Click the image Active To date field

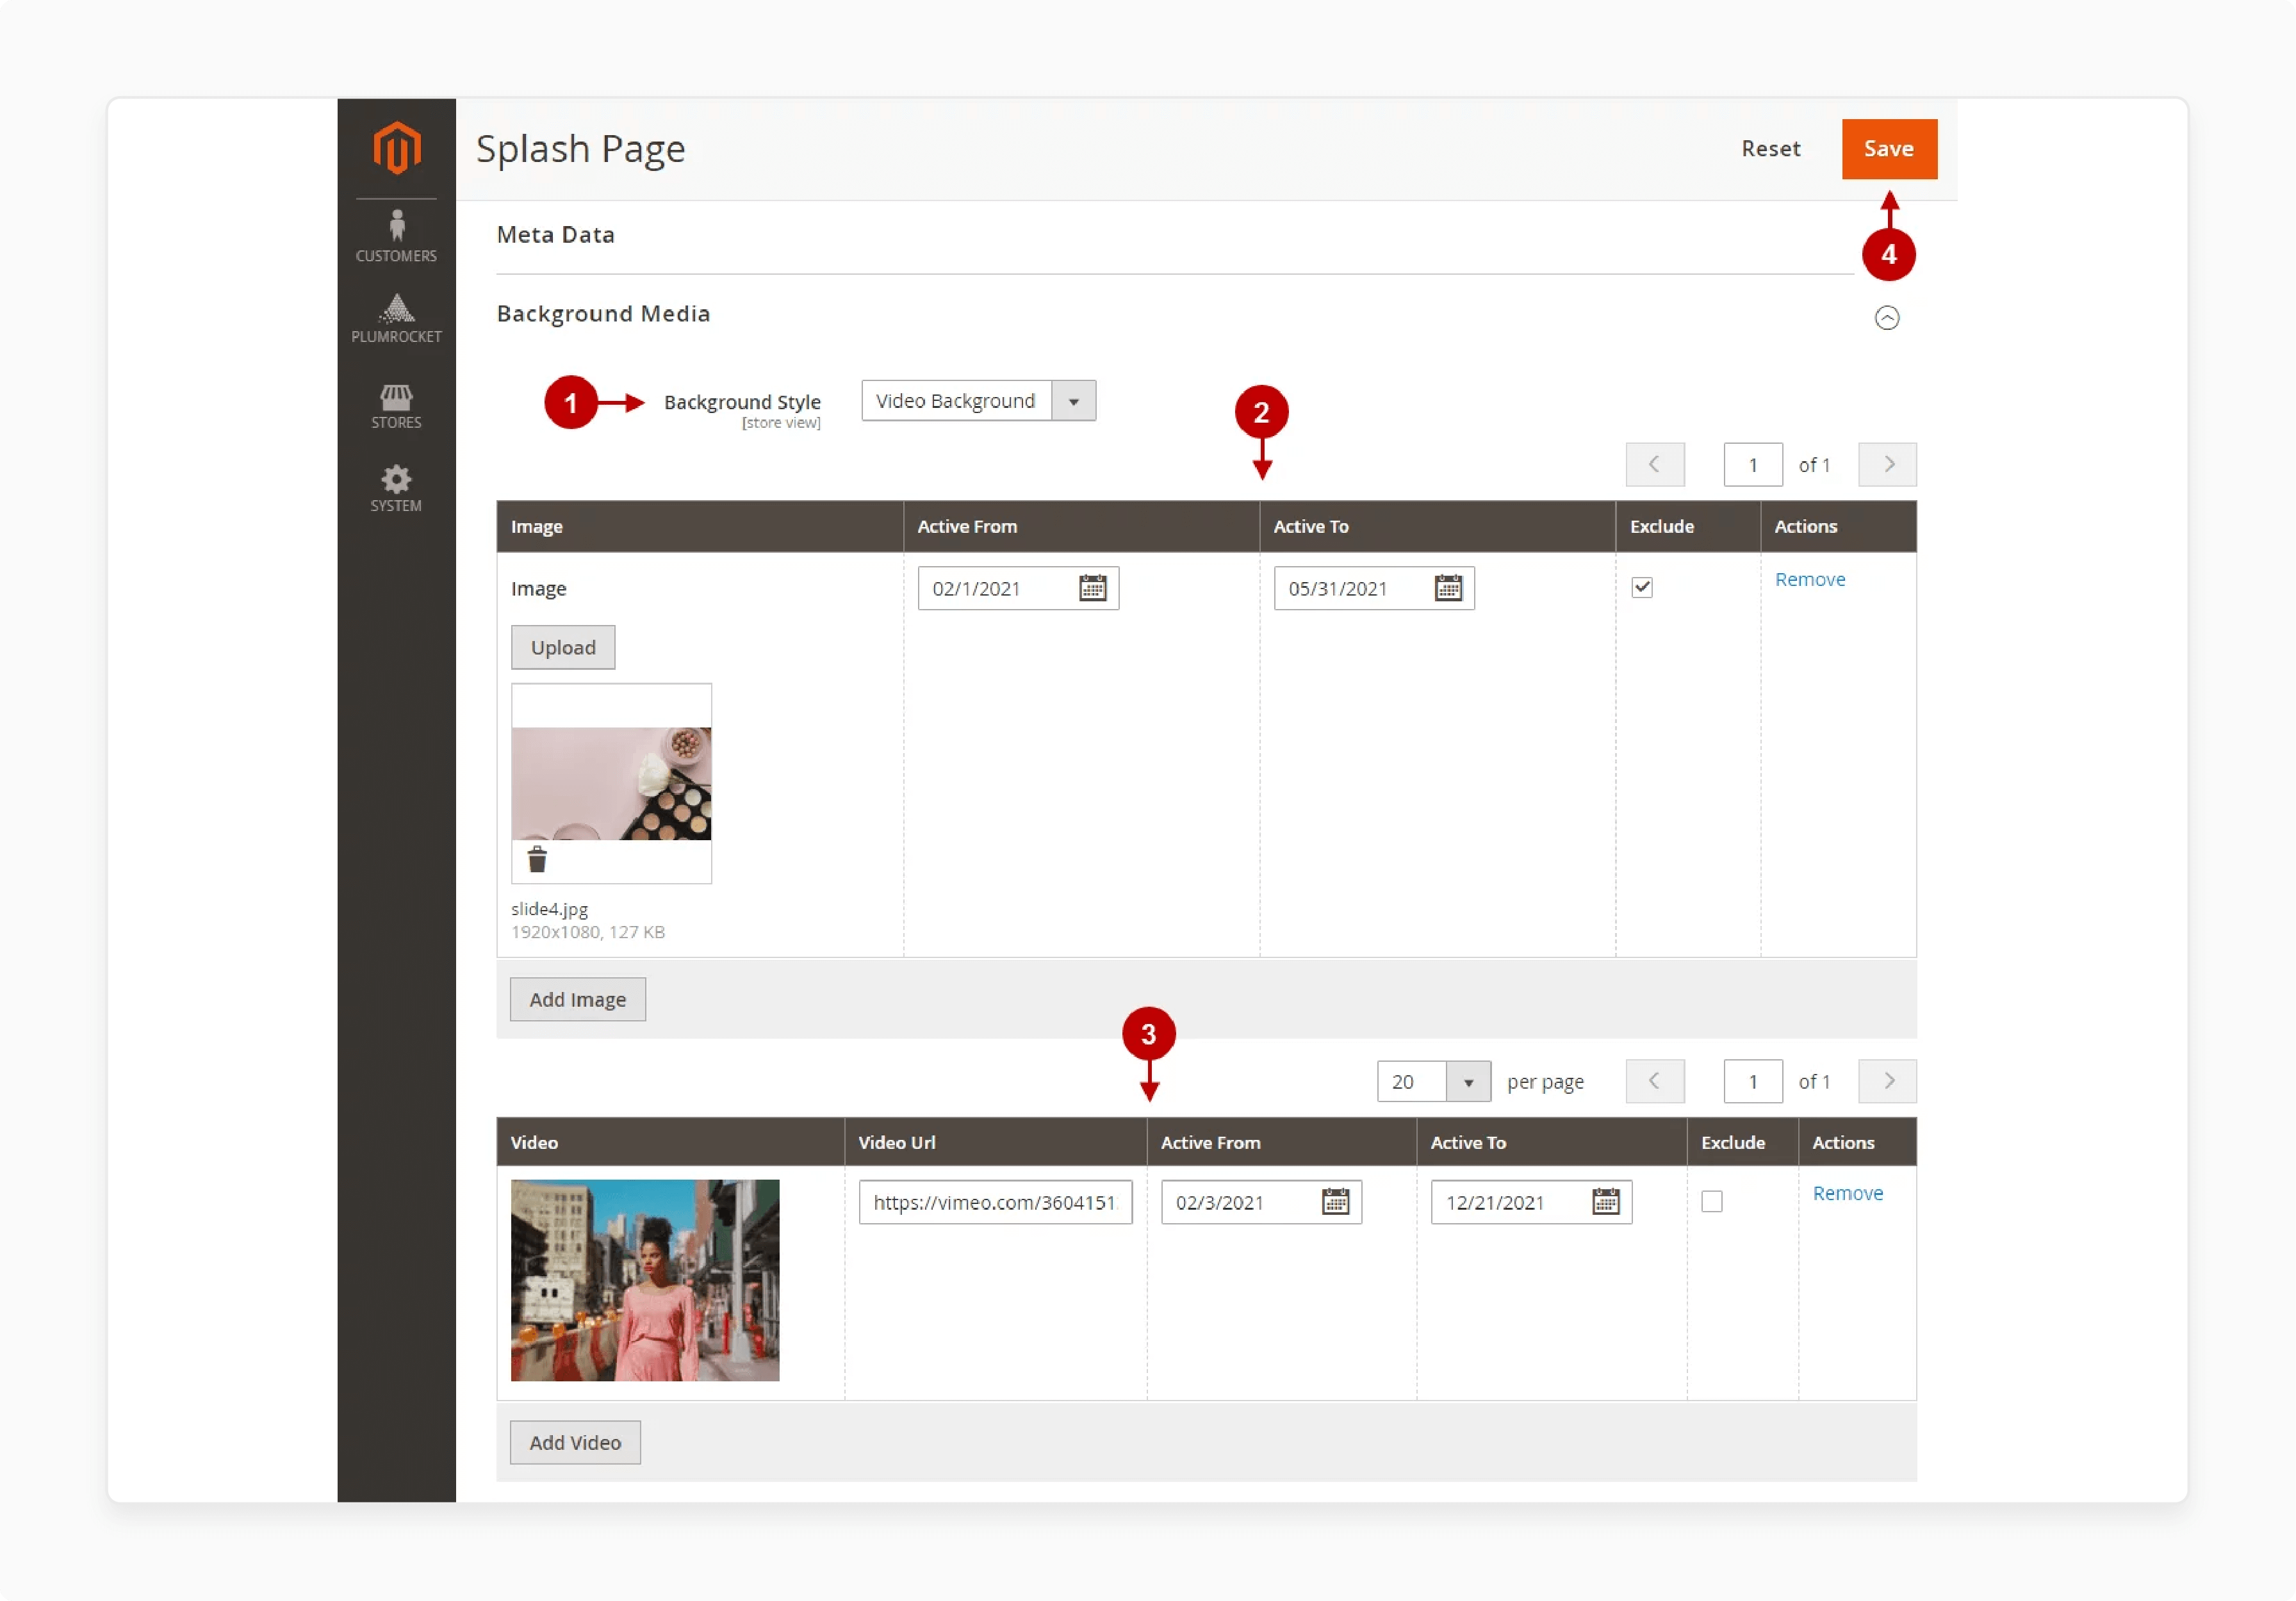[1374, 589]
